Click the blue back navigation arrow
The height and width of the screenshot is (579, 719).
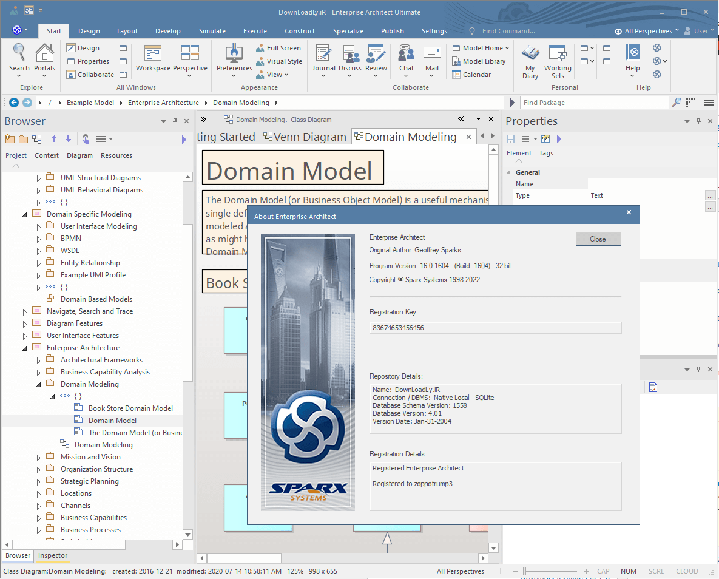click(x=14, y=103)
